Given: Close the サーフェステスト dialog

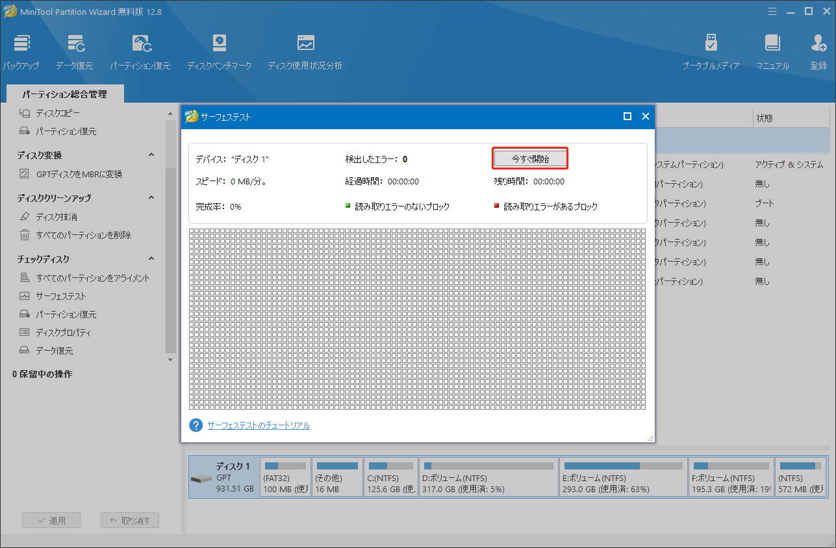Looking at the screenshot, I should (646, 116).
